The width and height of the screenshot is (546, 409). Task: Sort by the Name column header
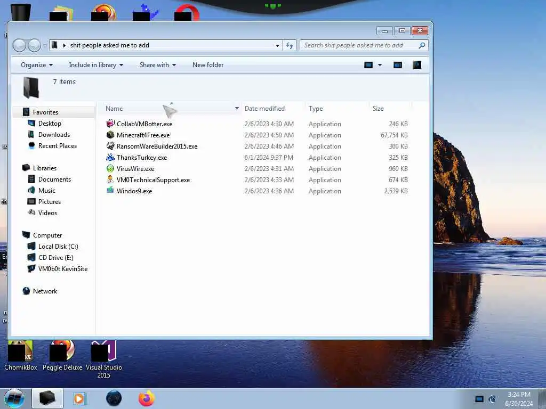(114, 109)
